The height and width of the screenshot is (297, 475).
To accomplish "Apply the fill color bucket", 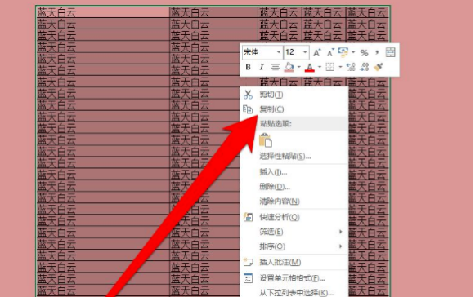I will tap(289, 67).
